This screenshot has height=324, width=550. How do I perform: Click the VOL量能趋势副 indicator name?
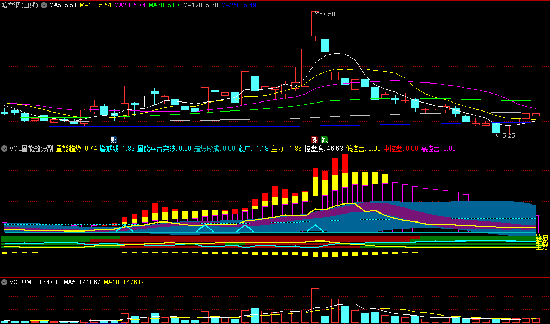click(x=31, y=149)
